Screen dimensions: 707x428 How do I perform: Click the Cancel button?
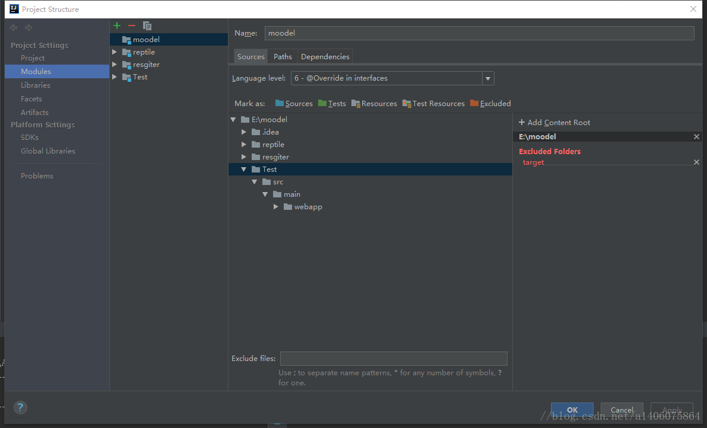coord(622,410)
